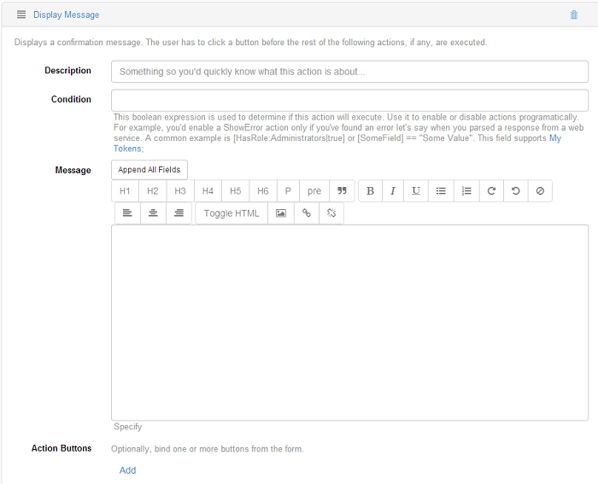This screenshot has height=484, width=598.
Task: Click the Append All Fields button
Action: click(x=149, y=170)
